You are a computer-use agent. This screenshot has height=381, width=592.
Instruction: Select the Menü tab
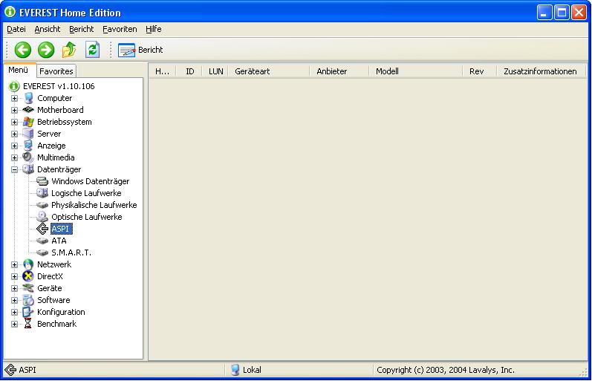tap(18, 70)
